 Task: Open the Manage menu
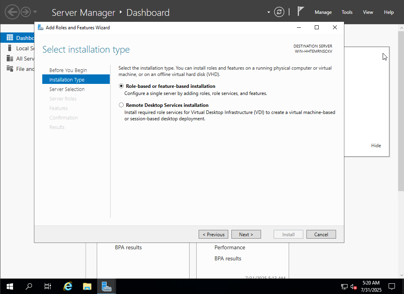pyautogui.click(x=323, y=12)
